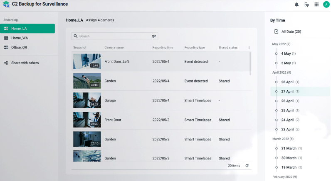
Task: Click the search filter options icon
Action: pyautogui.click(x=154, y=36)
